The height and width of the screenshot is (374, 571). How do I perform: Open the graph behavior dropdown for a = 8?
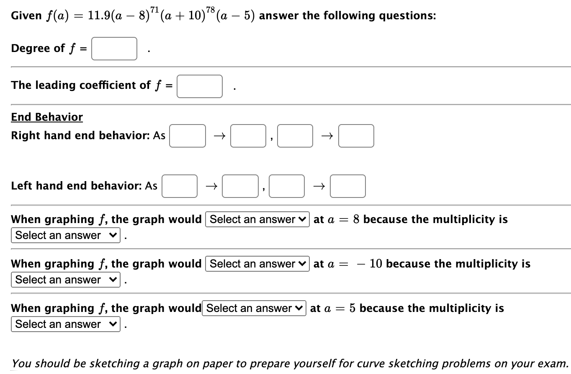click(x=257, y=219)
